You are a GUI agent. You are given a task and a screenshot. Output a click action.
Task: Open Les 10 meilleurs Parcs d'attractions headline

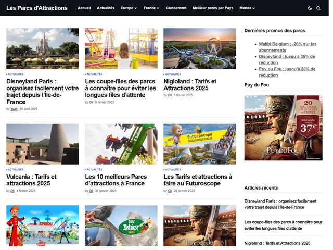coord(116,180)
